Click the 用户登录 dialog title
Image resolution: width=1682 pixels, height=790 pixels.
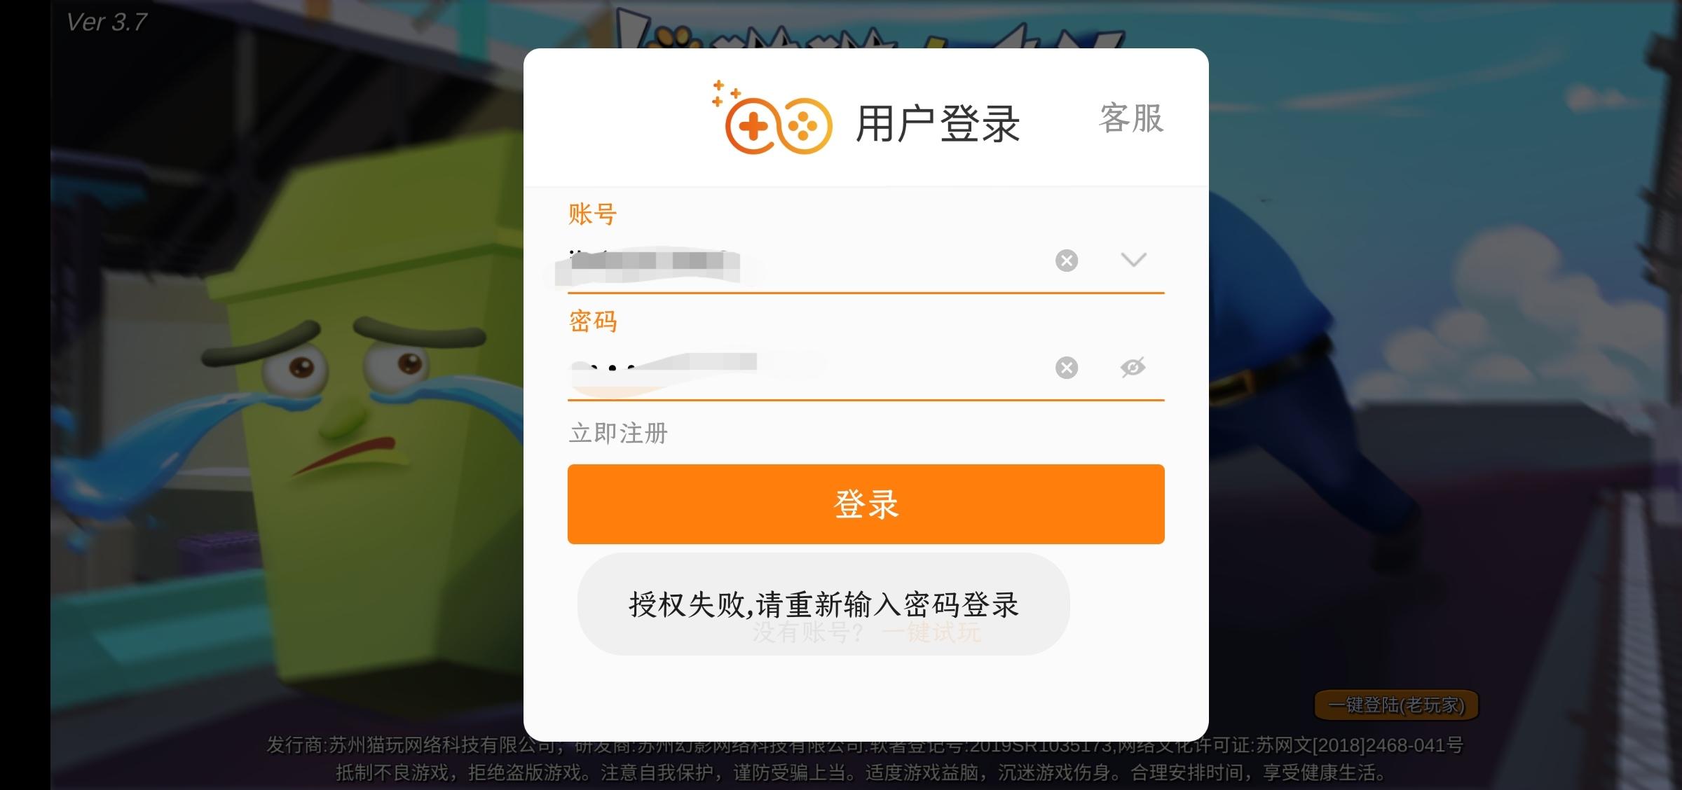click(x=938, y=124)
